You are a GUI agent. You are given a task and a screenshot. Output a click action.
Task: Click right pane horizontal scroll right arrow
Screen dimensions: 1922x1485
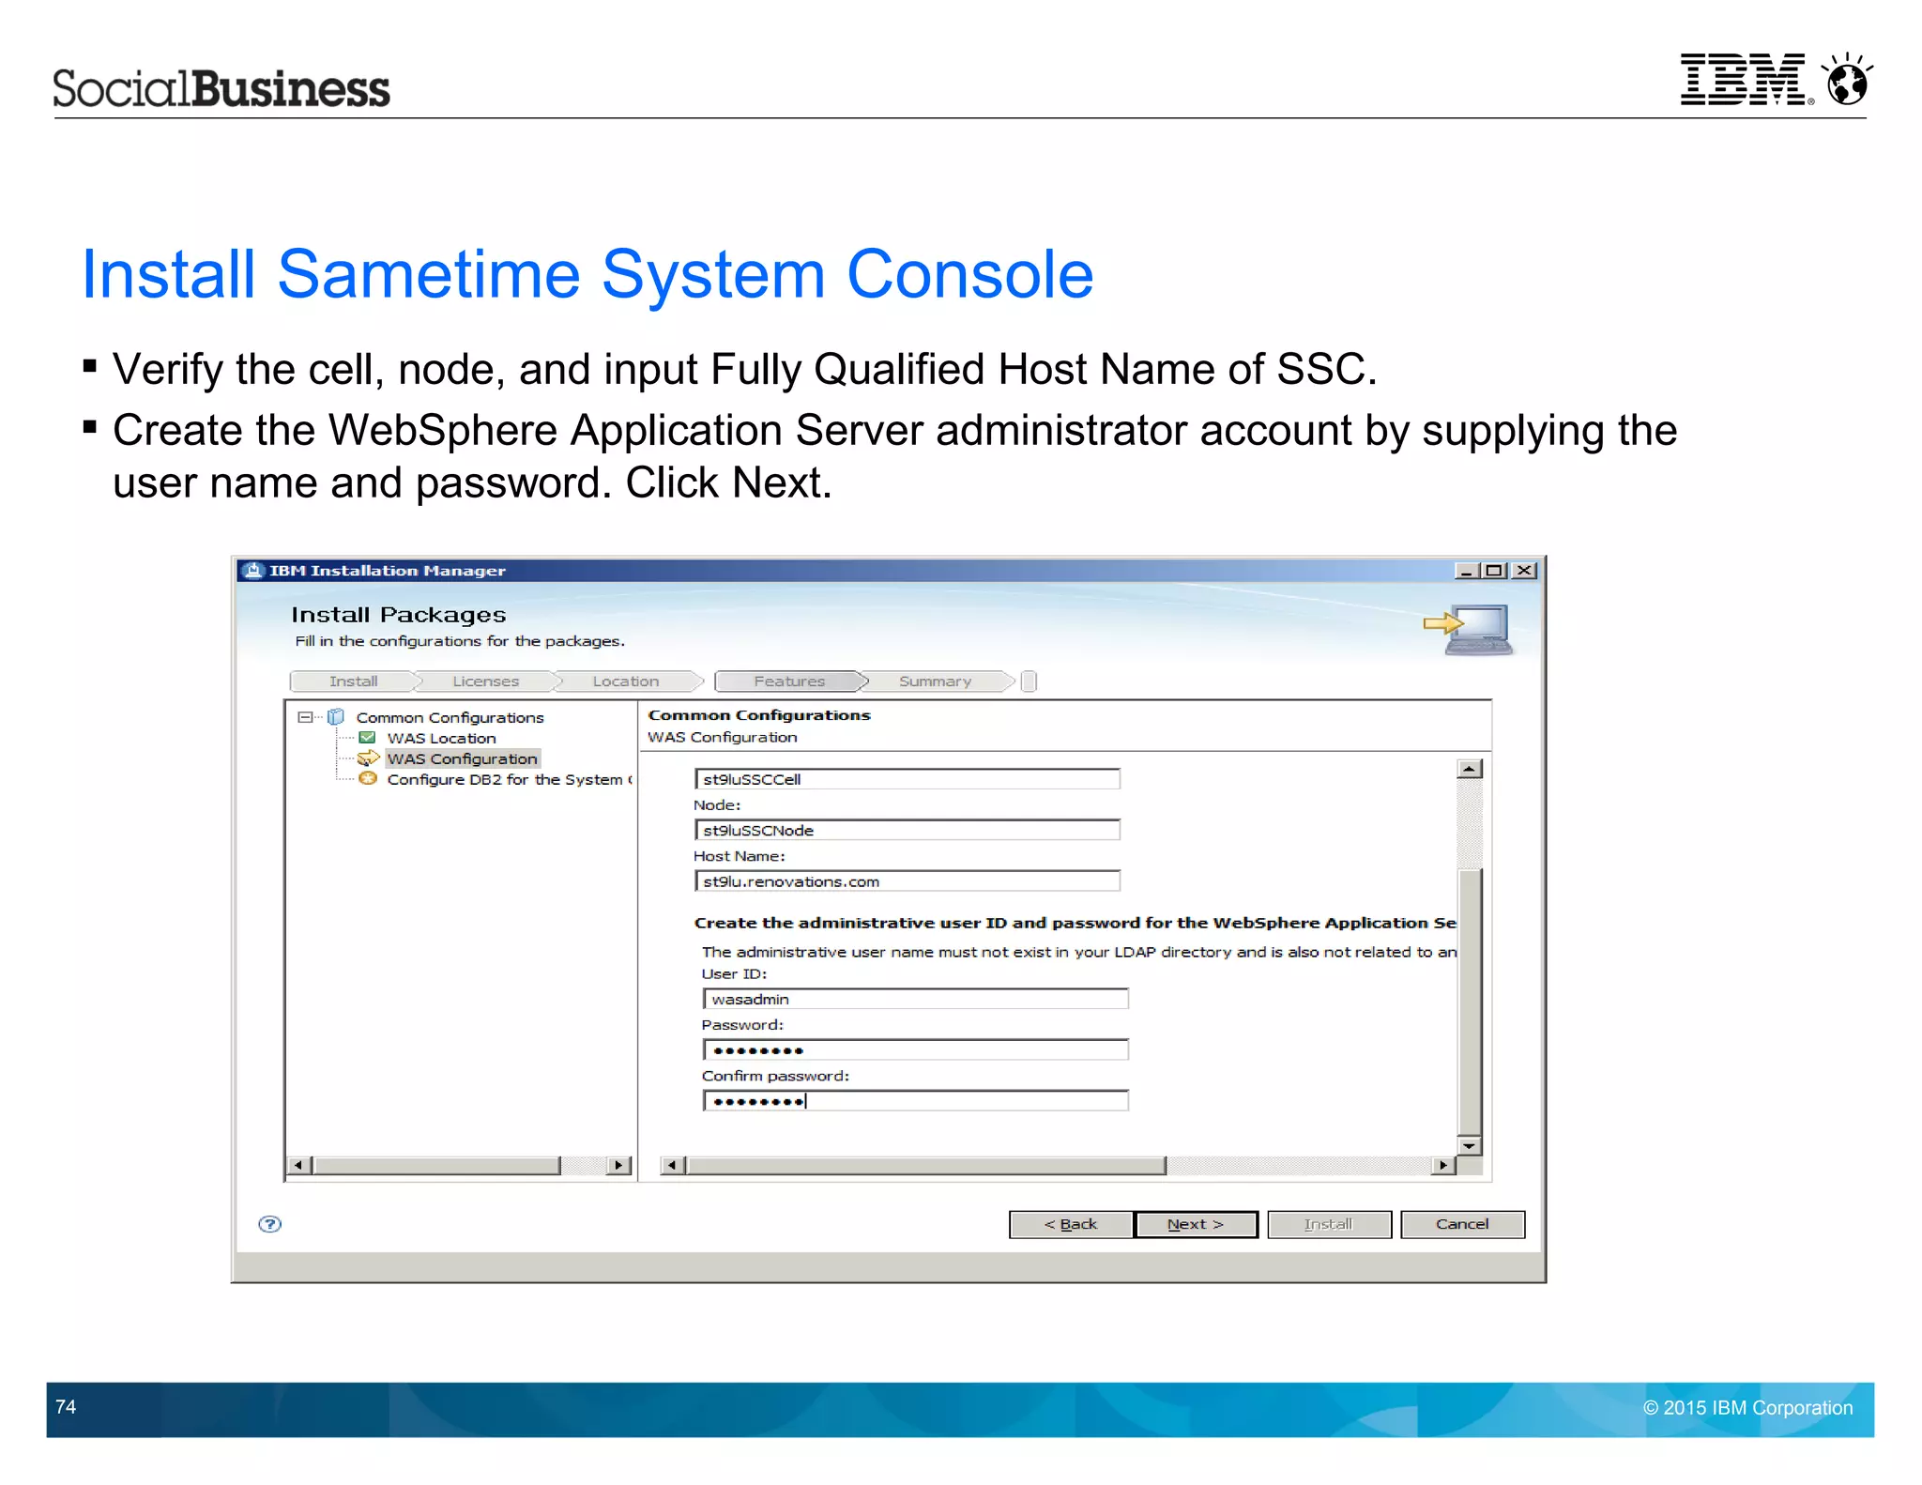1443,1166
